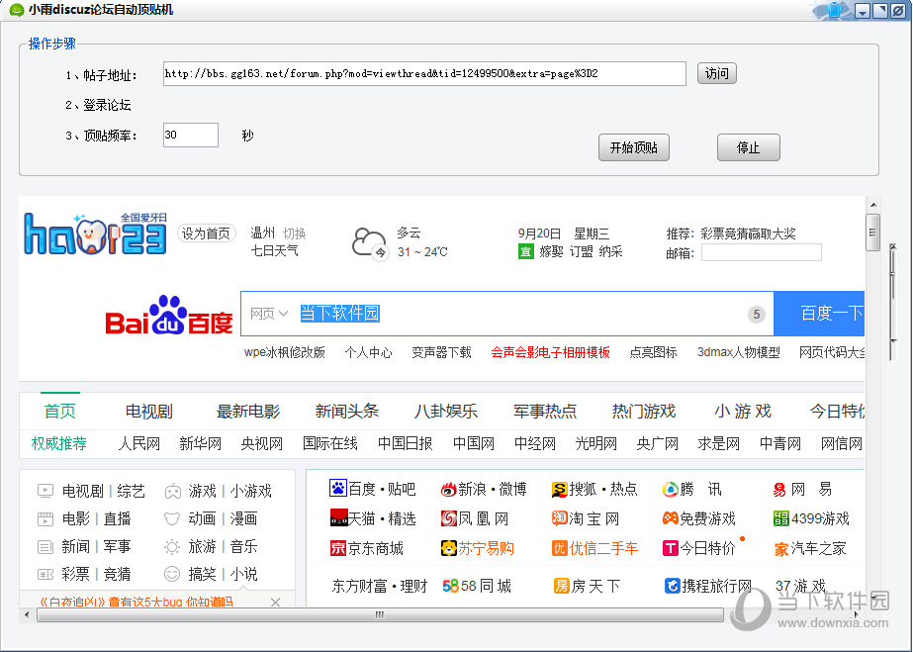Image resolution: width=913 pixels, height=652 pixels.
Task: Open 汽车之家 icon
Action: [x=780, y=548]
